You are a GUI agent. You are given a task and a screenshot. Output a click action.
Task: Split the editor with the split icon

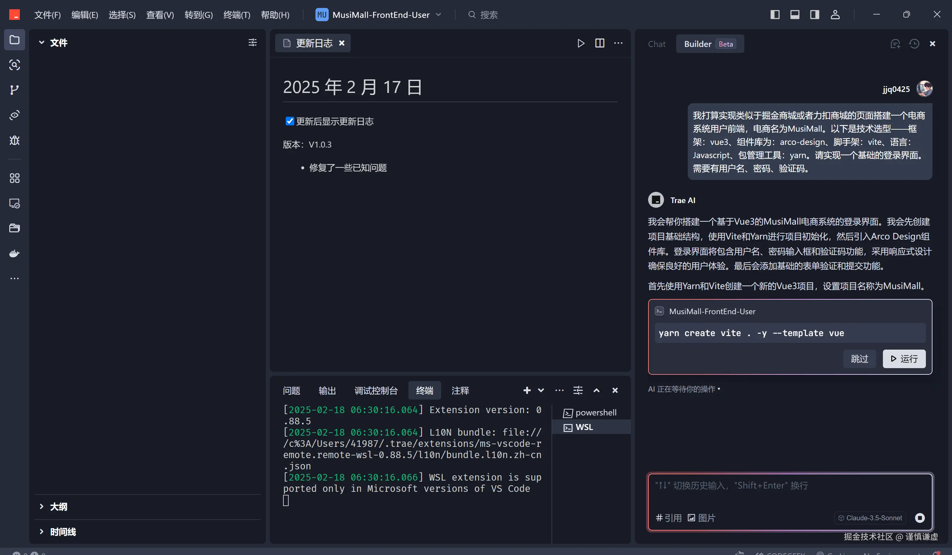pyautogui.click(x=600, y=43)
